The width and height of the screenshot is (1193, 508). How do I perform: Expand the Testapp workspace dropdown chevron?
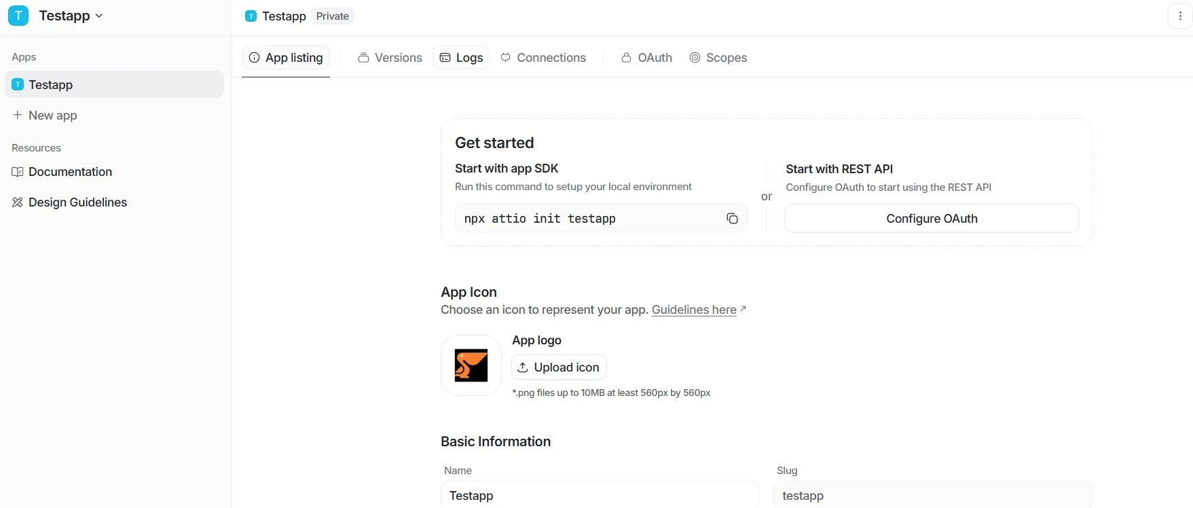[x=99, y=16]
